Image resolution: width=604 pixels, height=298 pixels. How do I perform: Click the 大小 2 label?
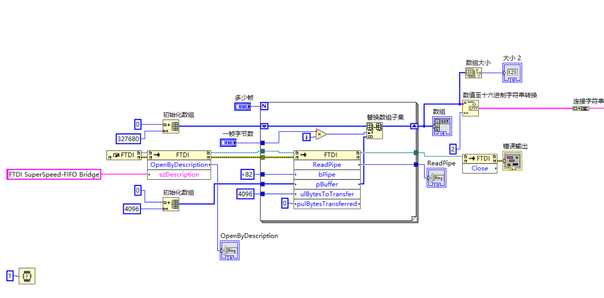tap(512, 58)
